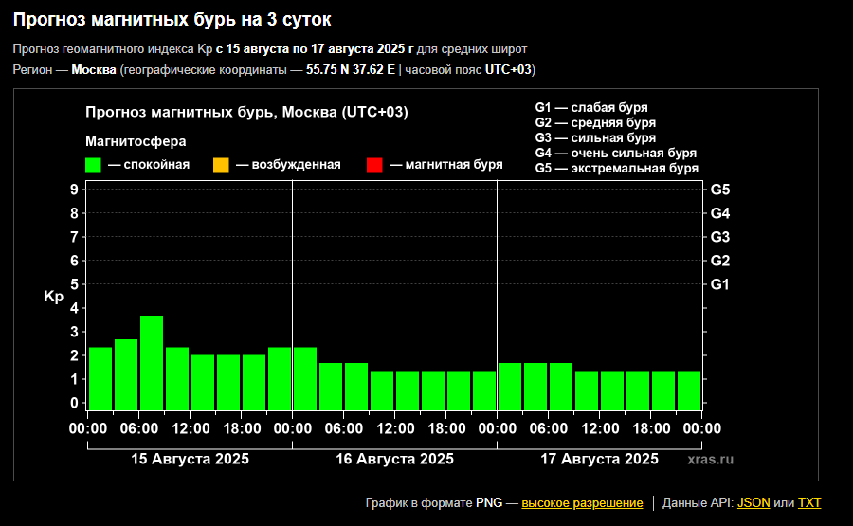
Task: Click the green 'спокойная' legend swatch
Action: pyautogui.click(x=93, y=165)
